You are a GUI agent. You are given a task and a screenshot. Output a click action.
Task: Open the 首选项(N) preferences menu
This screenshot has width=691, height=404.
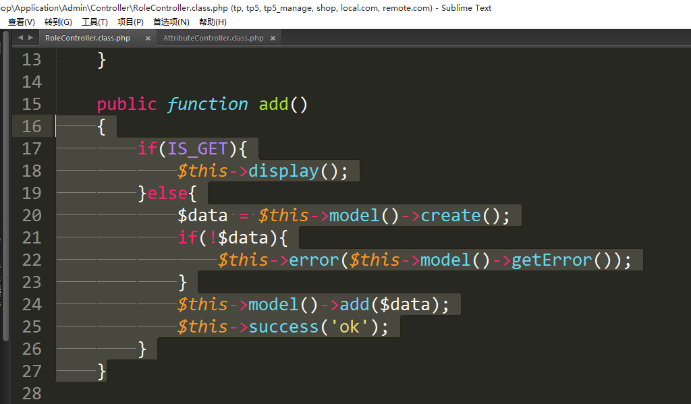click(x=171, y=22)
